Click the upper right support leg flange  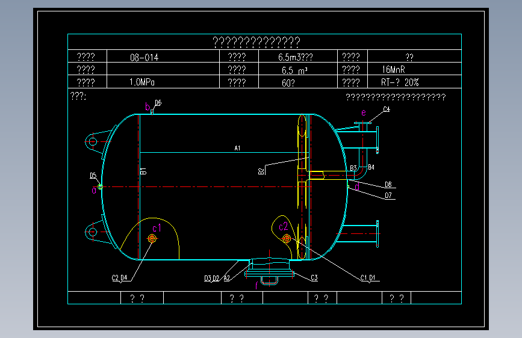tap(377, 140)
